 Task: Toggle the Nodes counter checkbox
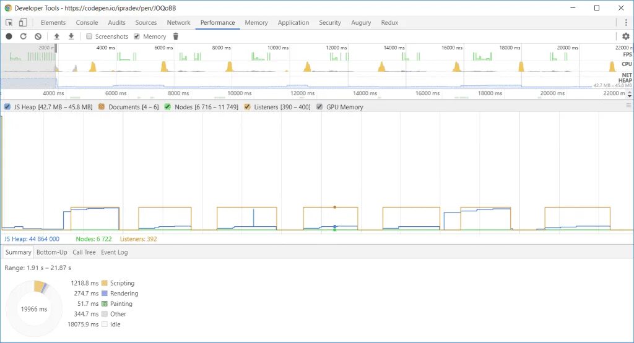coord(167,107)
